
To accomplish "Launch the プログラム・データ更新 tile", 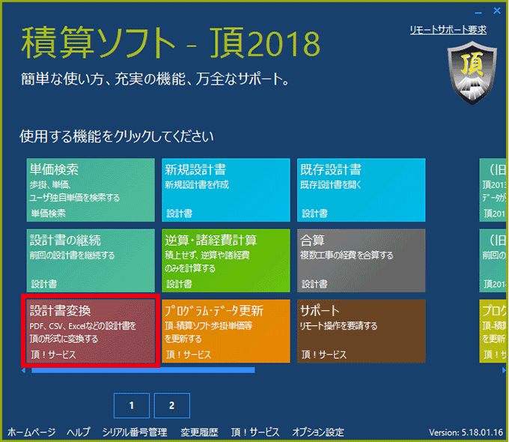I will coord(226,330).
